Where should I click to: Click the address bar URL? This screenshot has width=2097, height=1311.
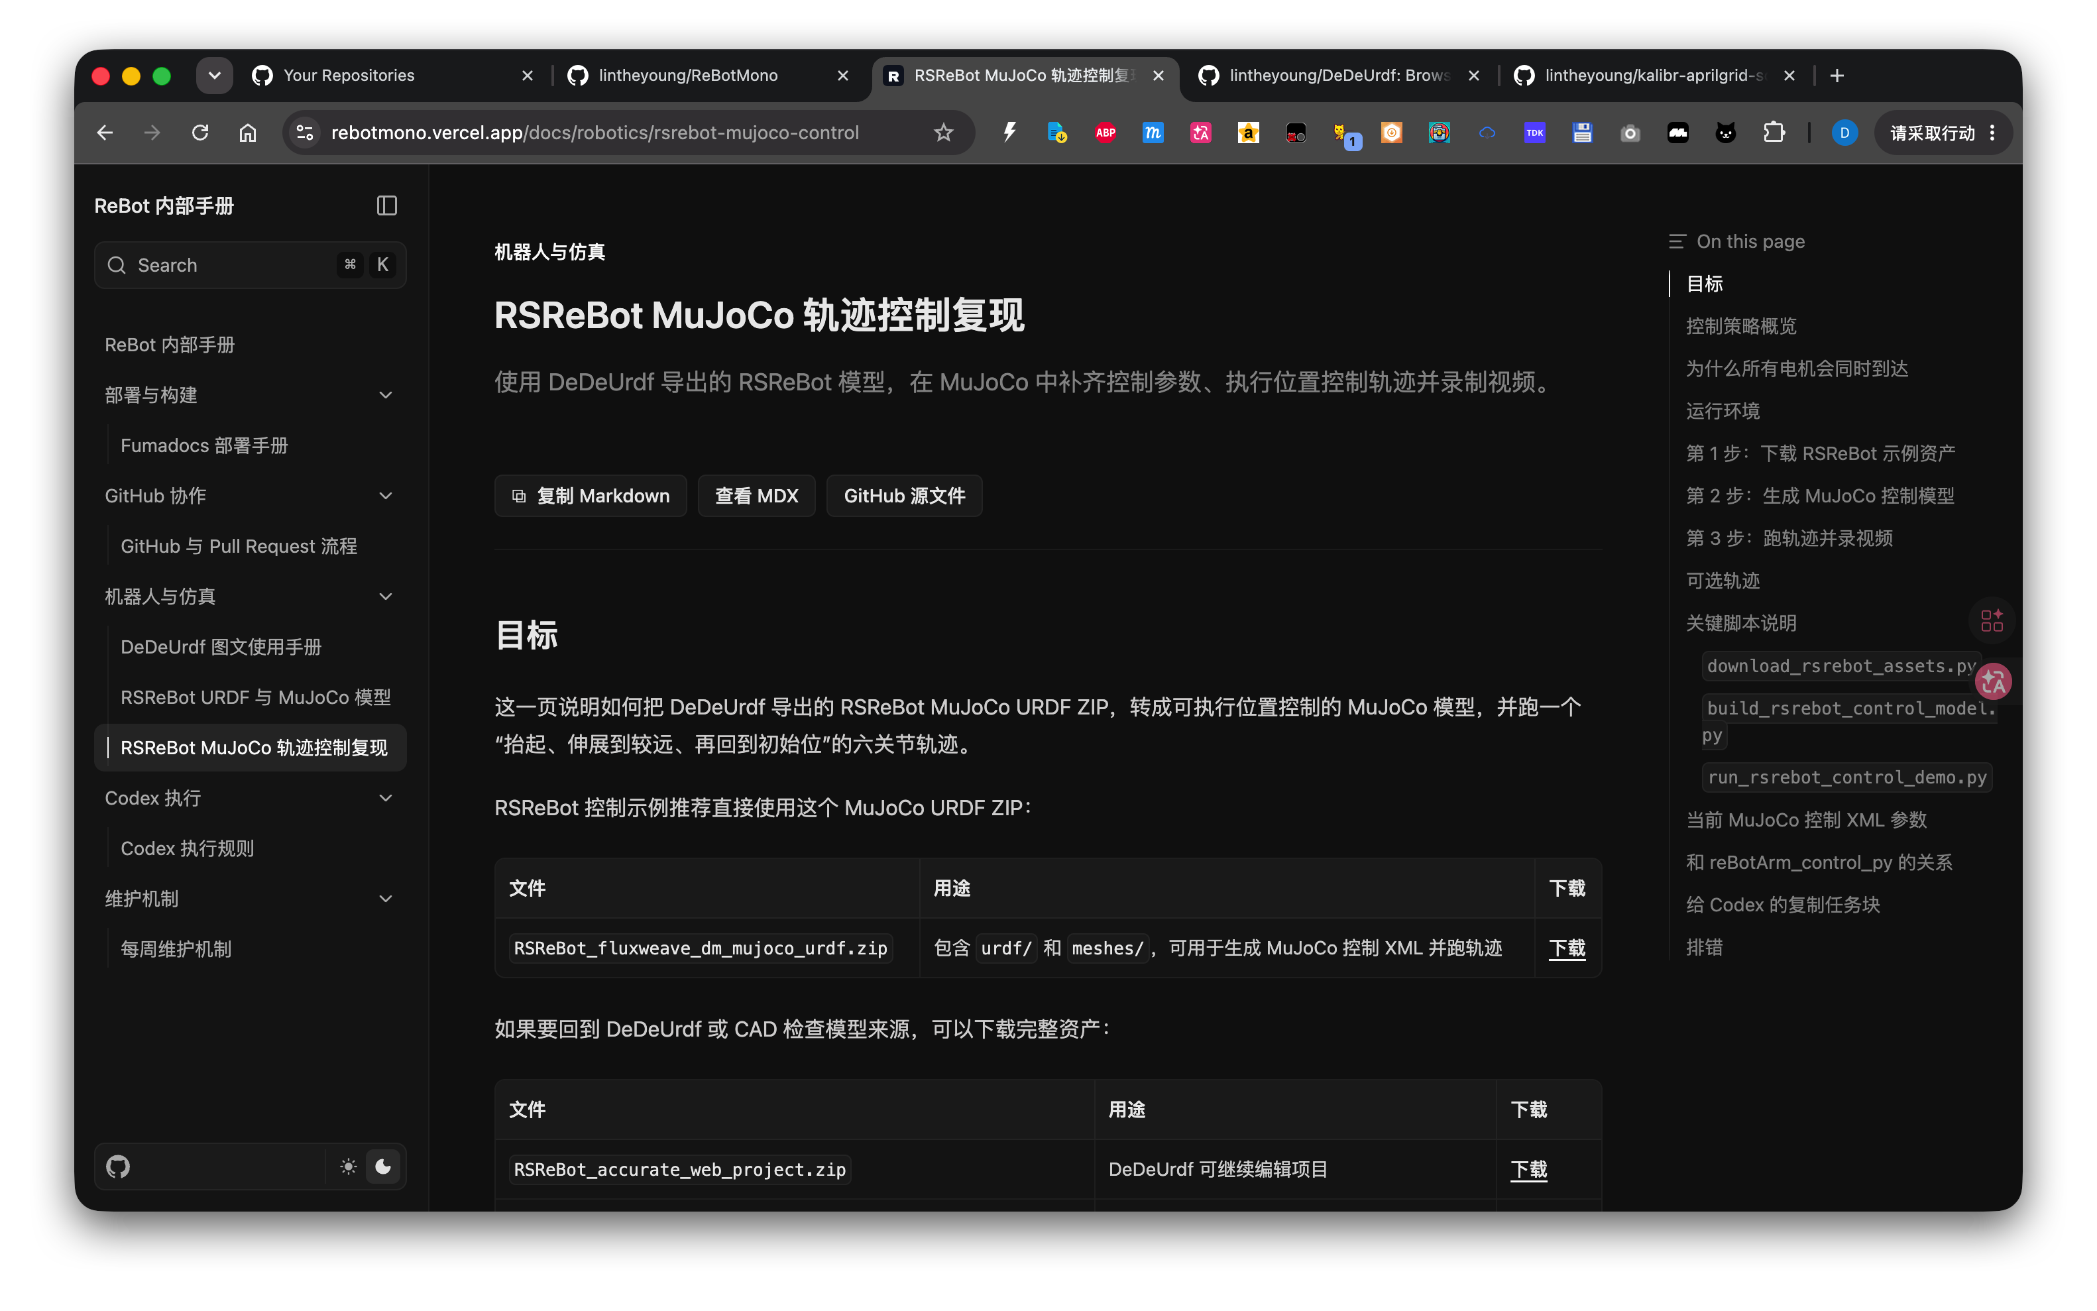[595, 133]
